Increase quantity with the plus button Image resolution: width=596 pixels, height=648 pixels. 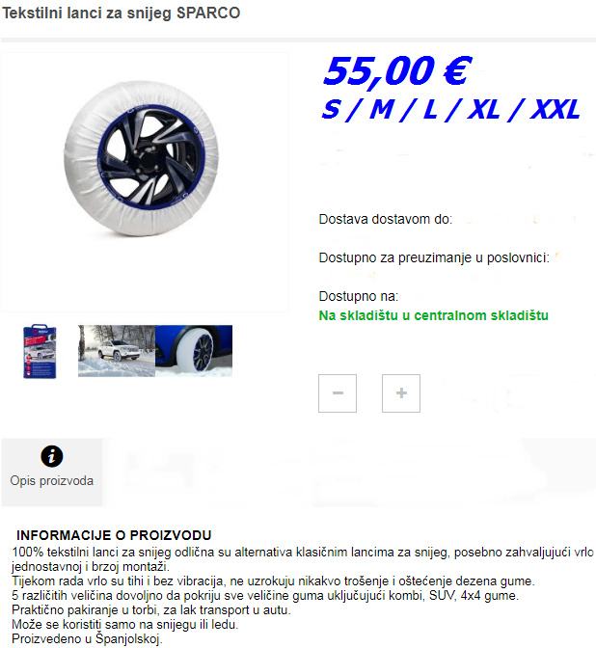401,393
